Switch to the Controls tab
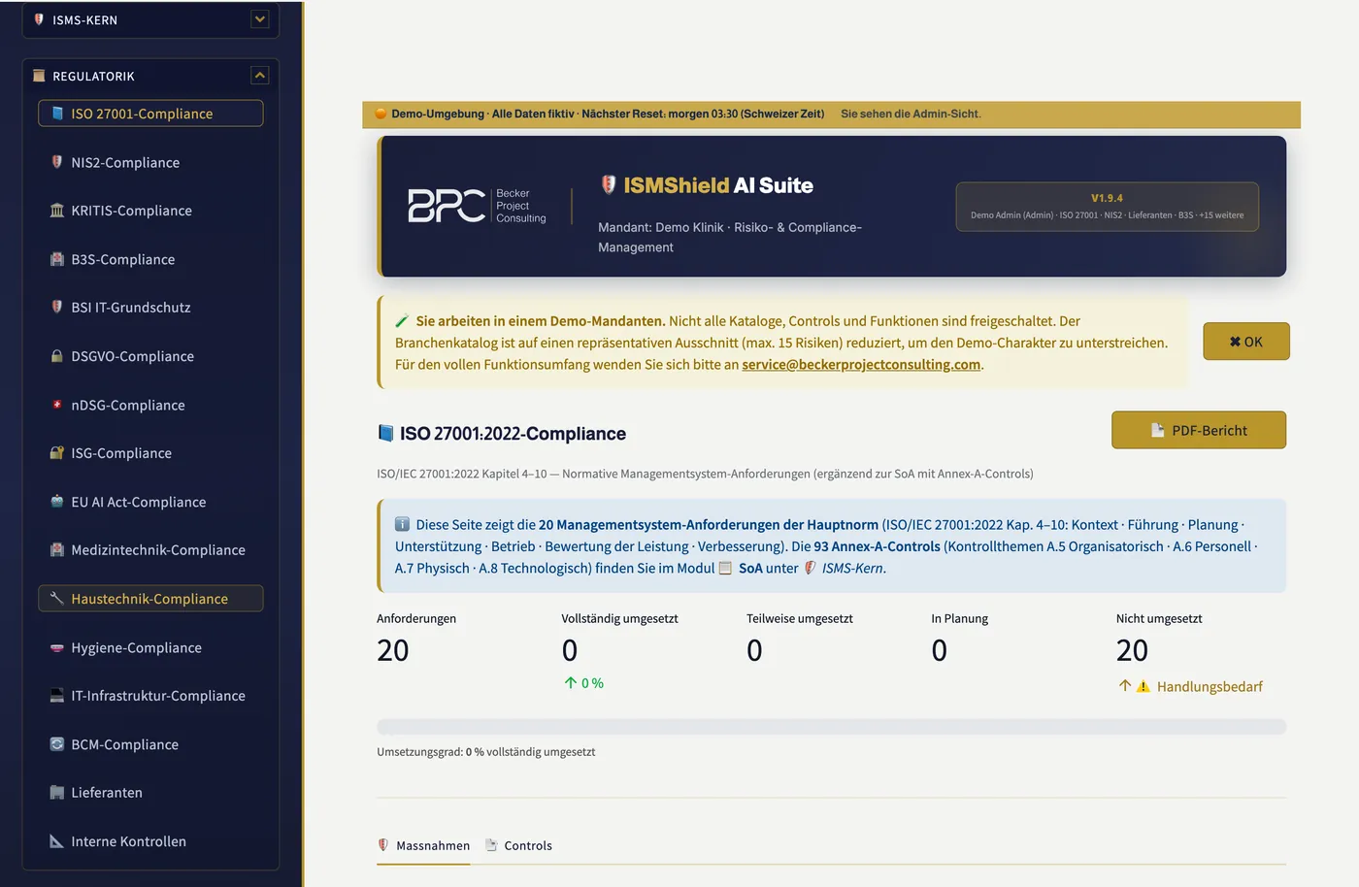Image resolution: width=1359 pixels, height=887 pixels. [x=519, y=845]
